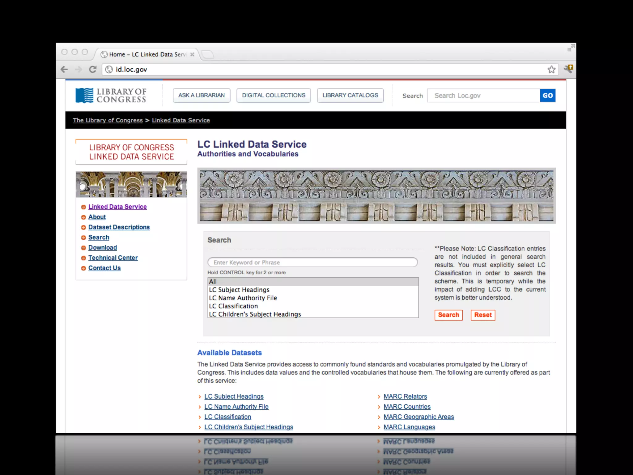Click the Library of Congress logo
The height and width of the screenshot is (475, 633).
point(111,95)
